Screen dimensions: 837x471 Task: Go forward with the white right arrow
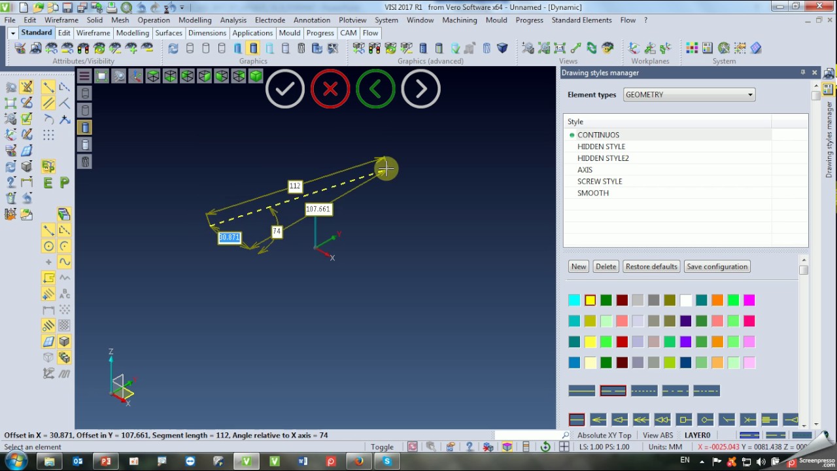[x=420, y=88]
